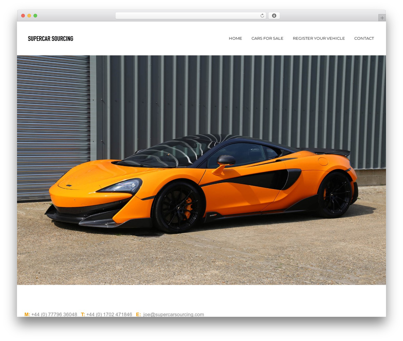
Task: Click the telephone number +44 (0) 1702 471846
Action: pos(109,314)
